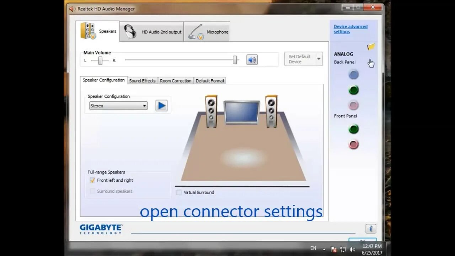The image size is (455, 256).
Task: Open the Stereo speaker configuration dropdown
Action: tap(118, 106)
